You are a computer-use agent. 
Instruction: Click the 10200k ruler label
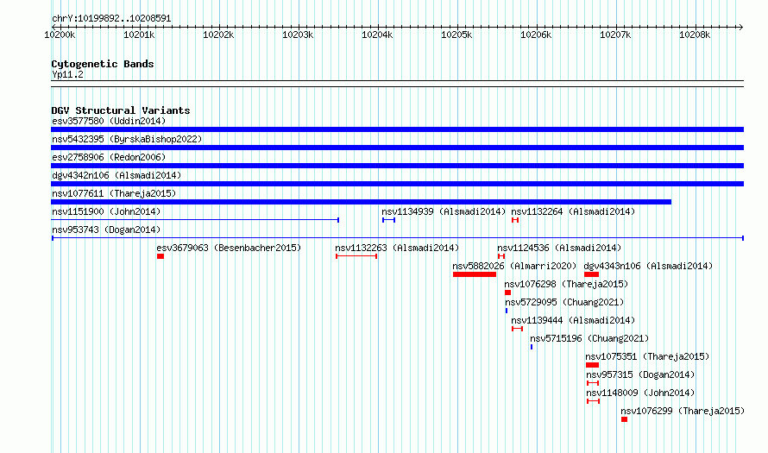[x=60, y=35]
